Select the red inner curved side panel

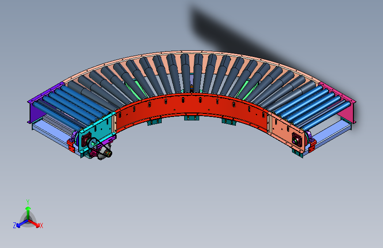(x=192, y=105)
